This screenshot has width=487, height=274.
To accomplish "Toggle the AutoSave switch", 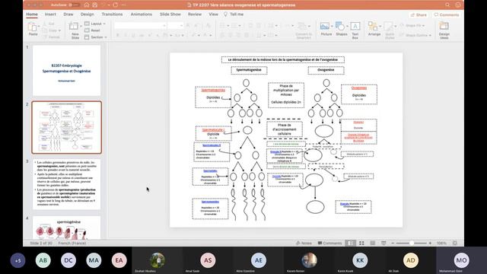I will pos(74,5).
